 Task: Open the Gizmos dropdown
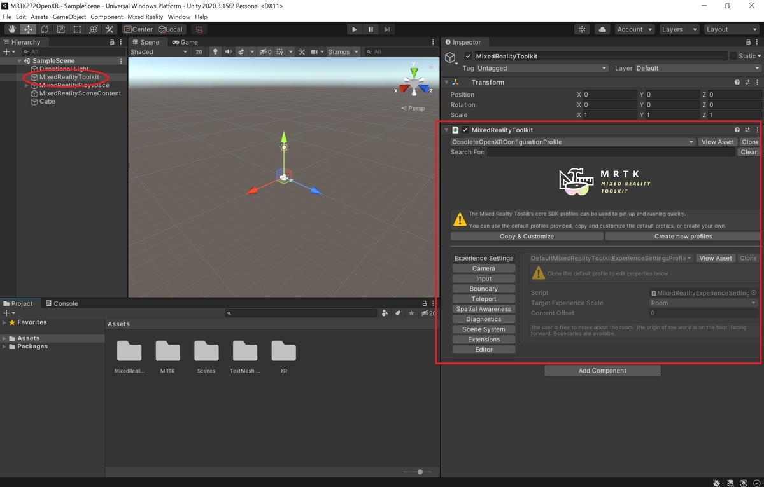343,52
